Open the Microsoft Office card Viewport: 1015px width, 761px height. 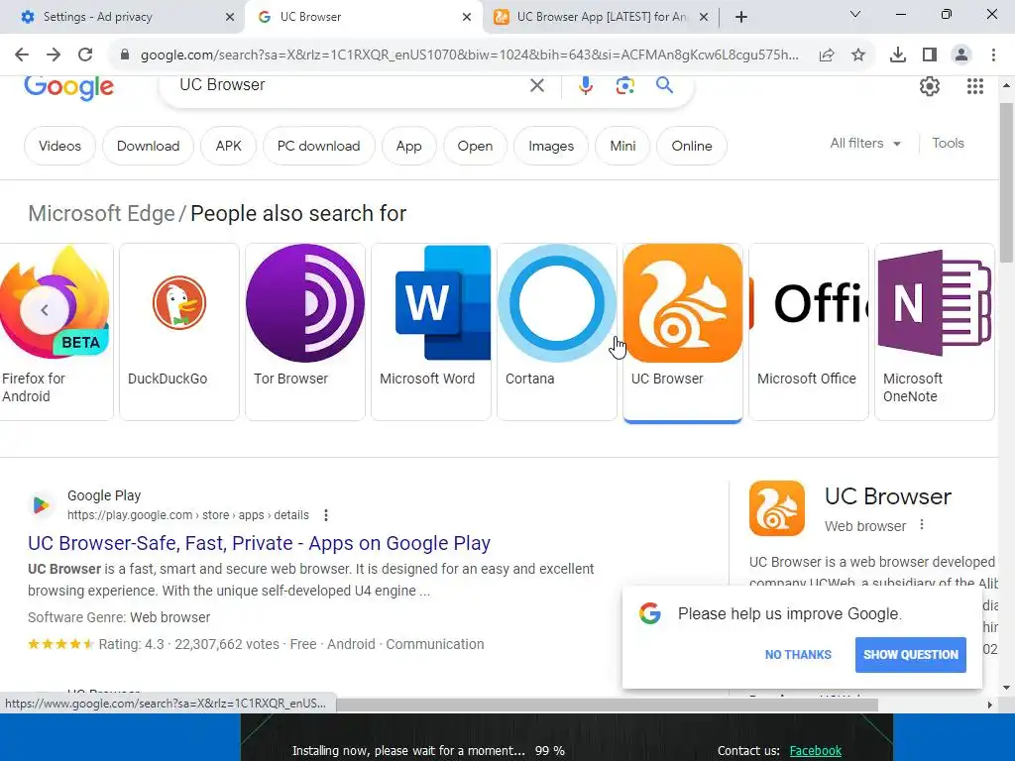(809, 332)
